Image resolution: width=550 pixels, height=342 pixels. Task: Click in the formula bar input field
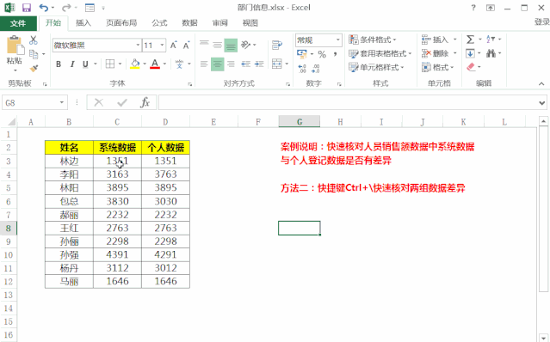coord(347,102)
